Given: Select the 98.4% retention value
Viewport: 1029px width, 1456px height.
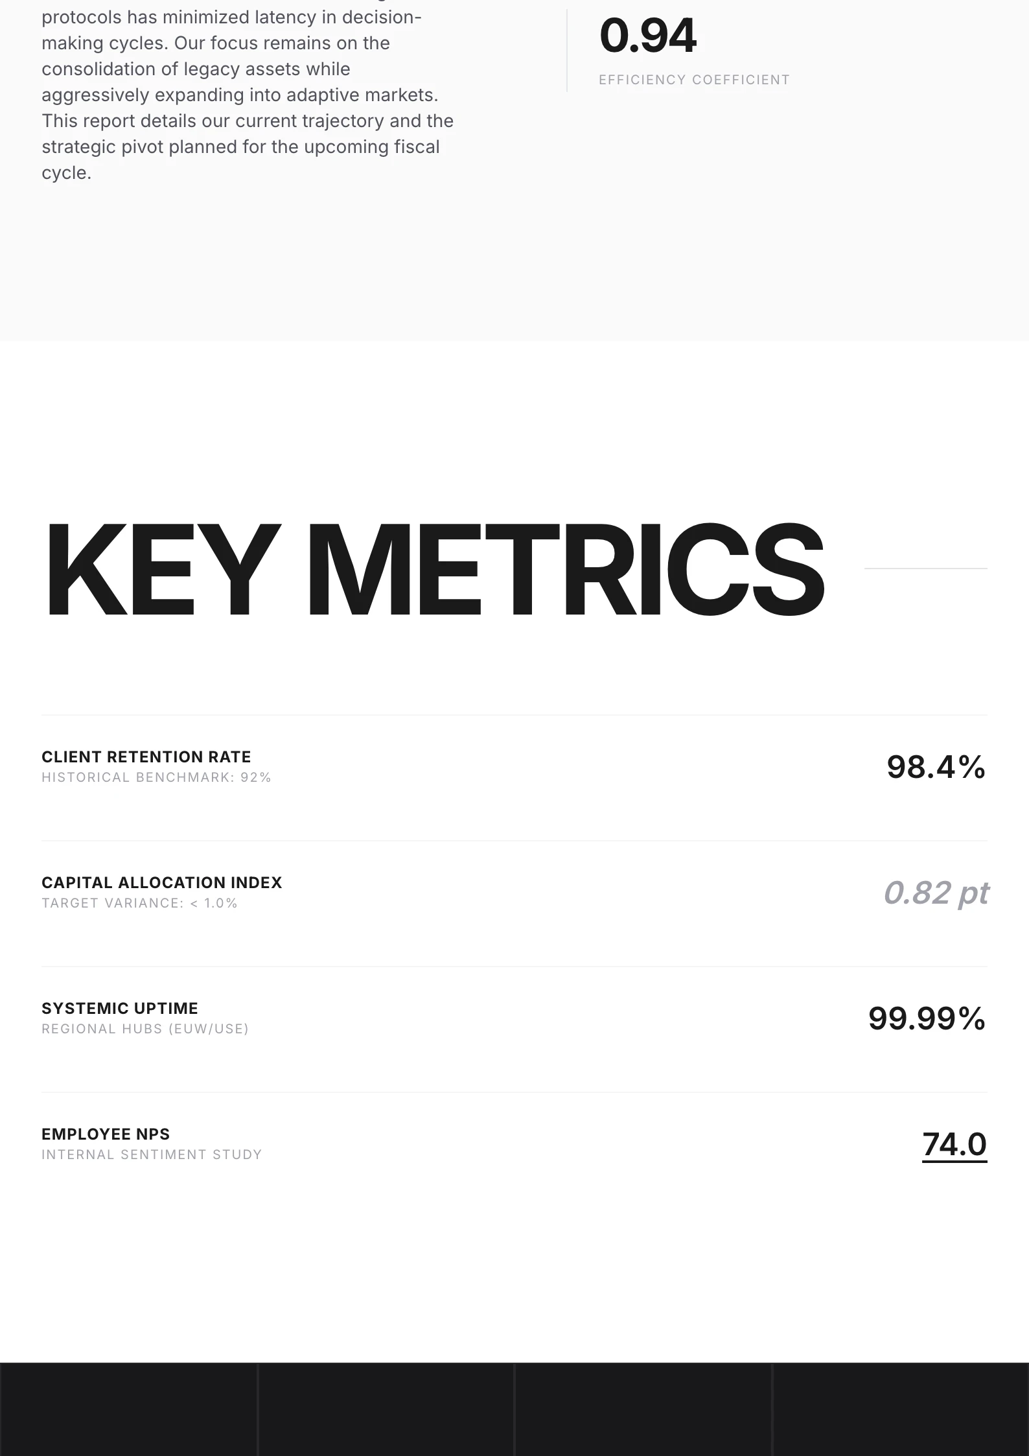Looking at the screenshot, I should coord(936,767).
